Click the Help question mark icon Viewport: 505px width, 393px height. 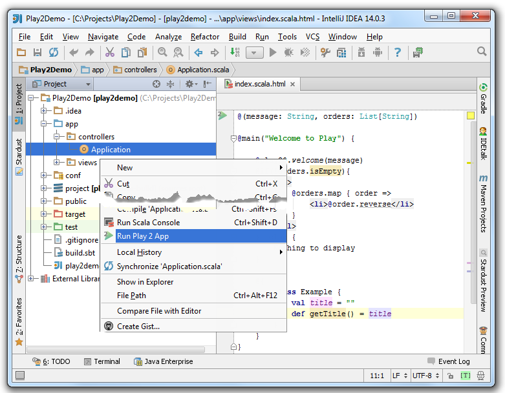[398, 52]
